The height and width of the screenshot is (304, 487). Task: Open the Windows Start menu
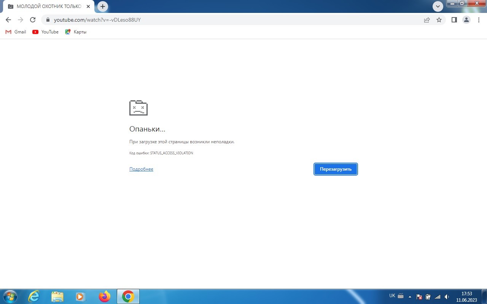coord(10,296)
